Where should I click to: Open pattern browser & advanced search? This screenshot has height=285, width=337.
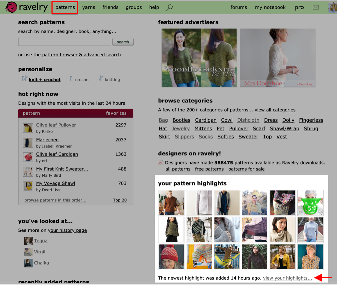coord(81,55)
